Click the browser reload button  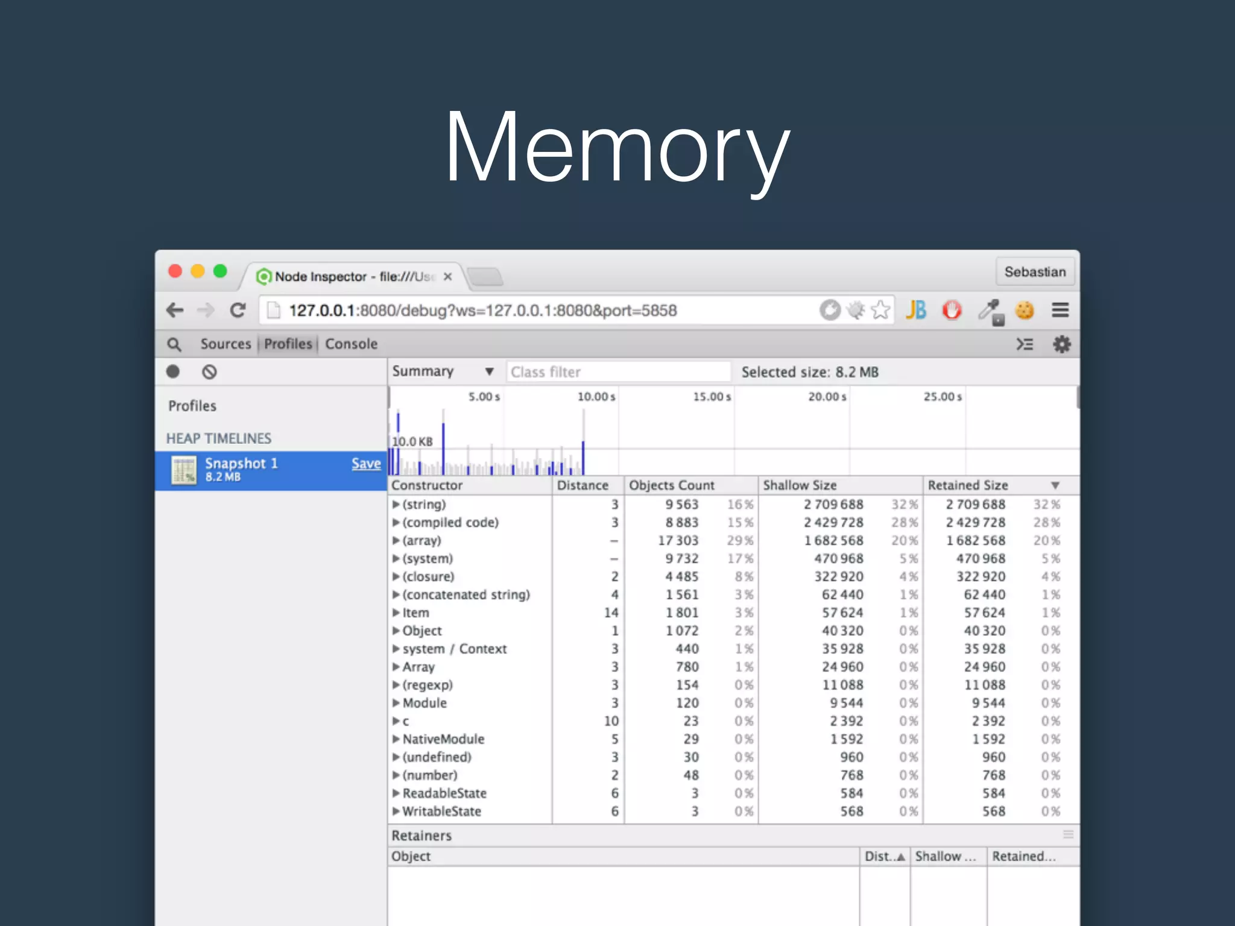[x=238, y=310]
